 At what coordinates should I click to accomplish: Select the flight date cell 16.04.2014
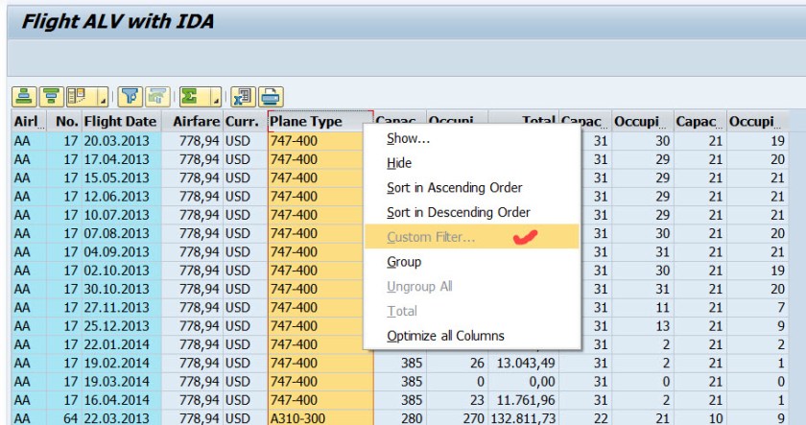tap(122, 400)
